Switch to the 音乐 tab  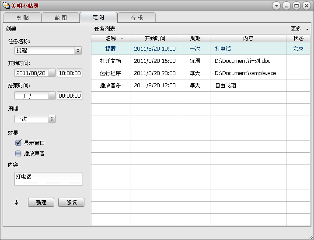point(136,17)
